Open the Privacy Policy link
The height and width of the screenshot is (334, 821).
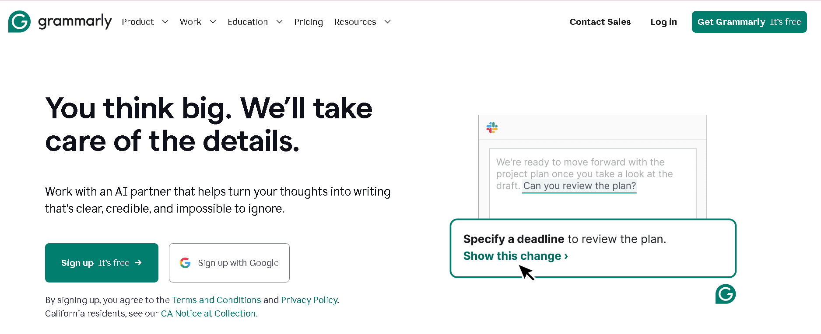pyautogui.click(x=309, y=300)
